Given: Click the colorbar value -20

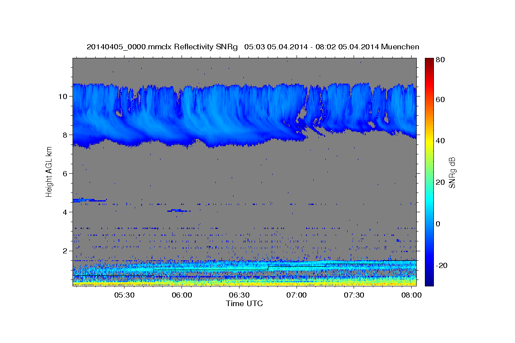Looking at the screenshot, I should [x=441, y=265].
